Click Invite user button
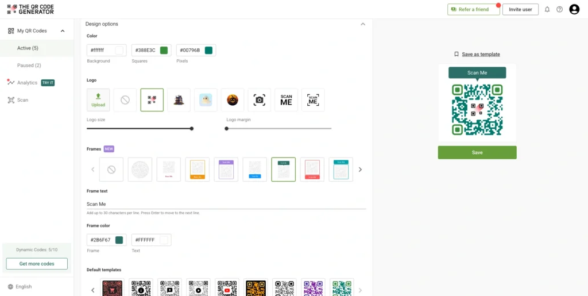The height and width of the screenshot is (296, 588). (520, 9)
